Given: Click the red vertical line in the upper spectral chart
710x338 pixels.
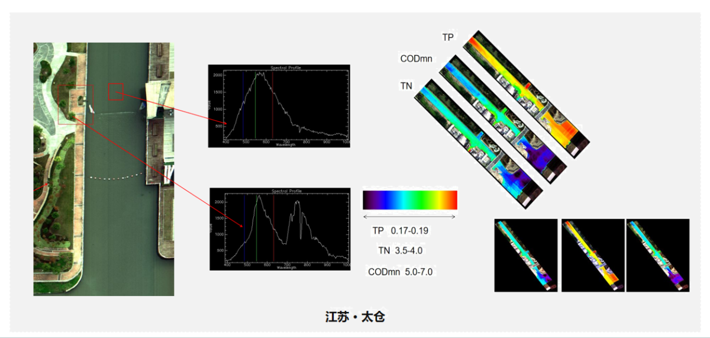Looking at the screenshot, I should point(272,107).
